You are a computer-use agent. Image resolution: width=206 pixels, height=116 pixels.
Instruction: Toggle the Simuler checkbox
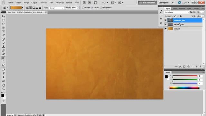92,8
